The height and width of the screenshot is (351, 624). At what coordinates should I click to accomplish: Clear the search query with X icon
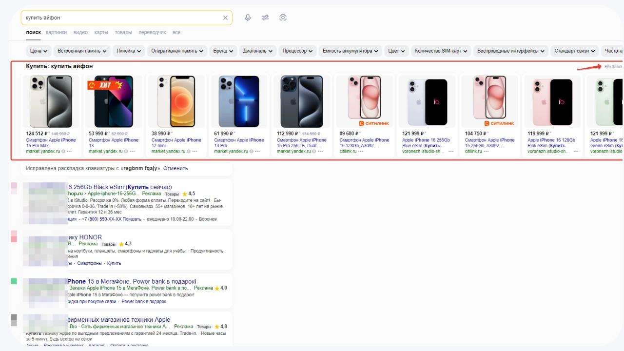[x=225, y=18]
